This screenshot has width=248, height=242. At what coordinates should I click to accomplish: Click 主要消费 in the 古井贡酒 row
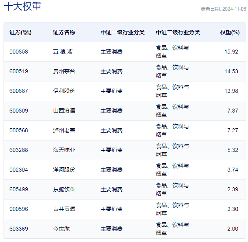[x=111, y=209]
